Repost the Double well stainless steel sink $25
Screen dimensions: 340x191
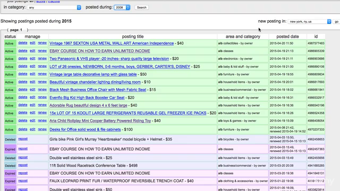point(23,158)
